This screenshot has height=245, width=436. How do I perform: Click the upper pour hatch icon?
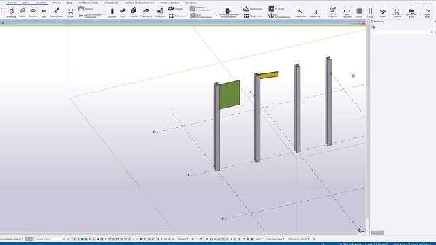coord(192,9)
